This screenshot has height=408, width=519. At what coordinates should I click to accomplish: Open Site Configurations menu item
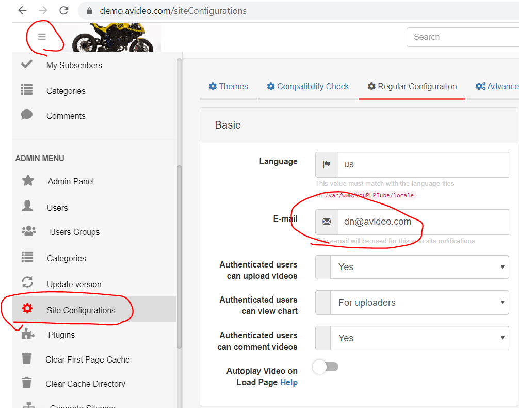click(94, 309)
